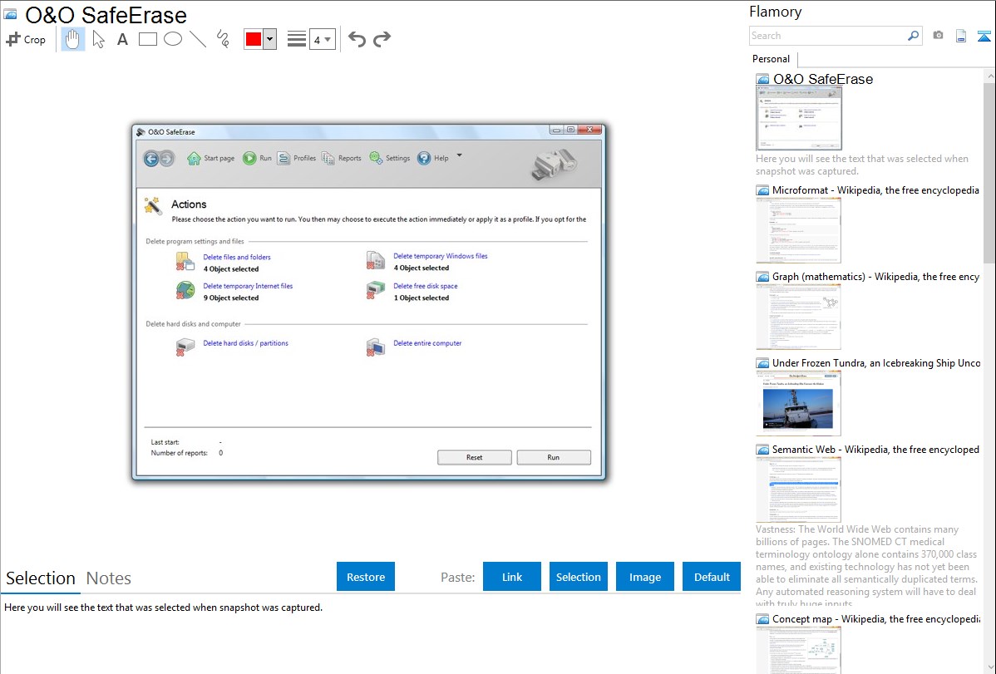Click Delete temporary Internet files link
This screenshot has height=674, width=996.
[x=248, y=286]
